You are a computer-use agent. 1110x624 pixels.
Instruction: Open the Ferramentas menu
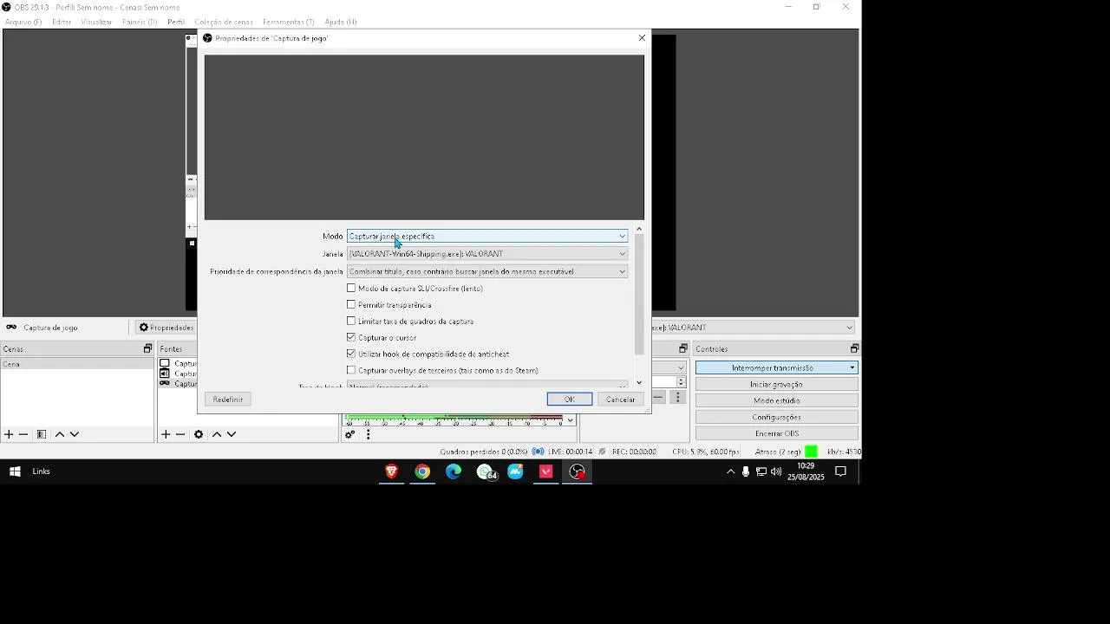(289, 22)
